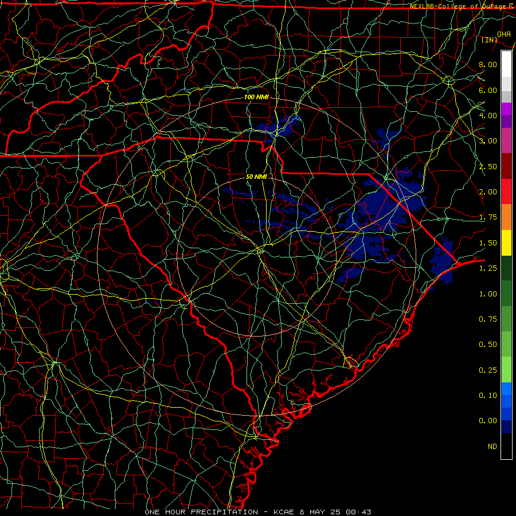Click the black ND legend swatch

point(506,446)
